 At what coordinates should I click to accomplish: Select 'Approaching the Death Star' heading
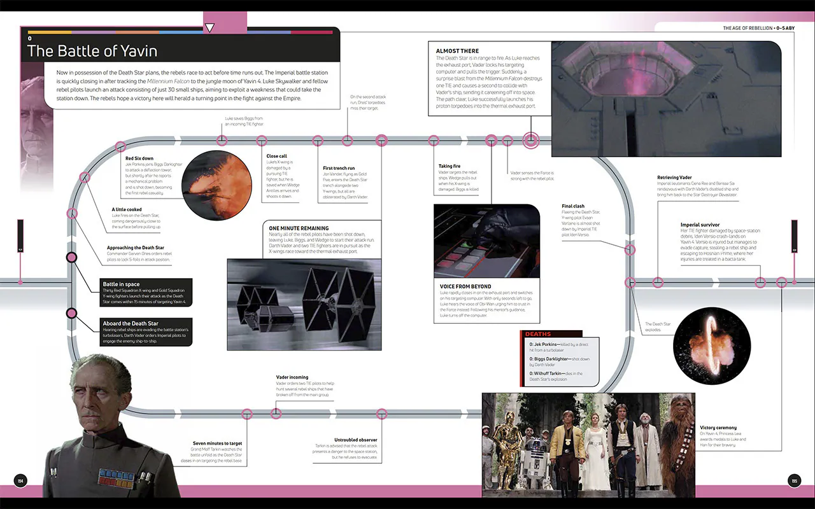(136, 248)
